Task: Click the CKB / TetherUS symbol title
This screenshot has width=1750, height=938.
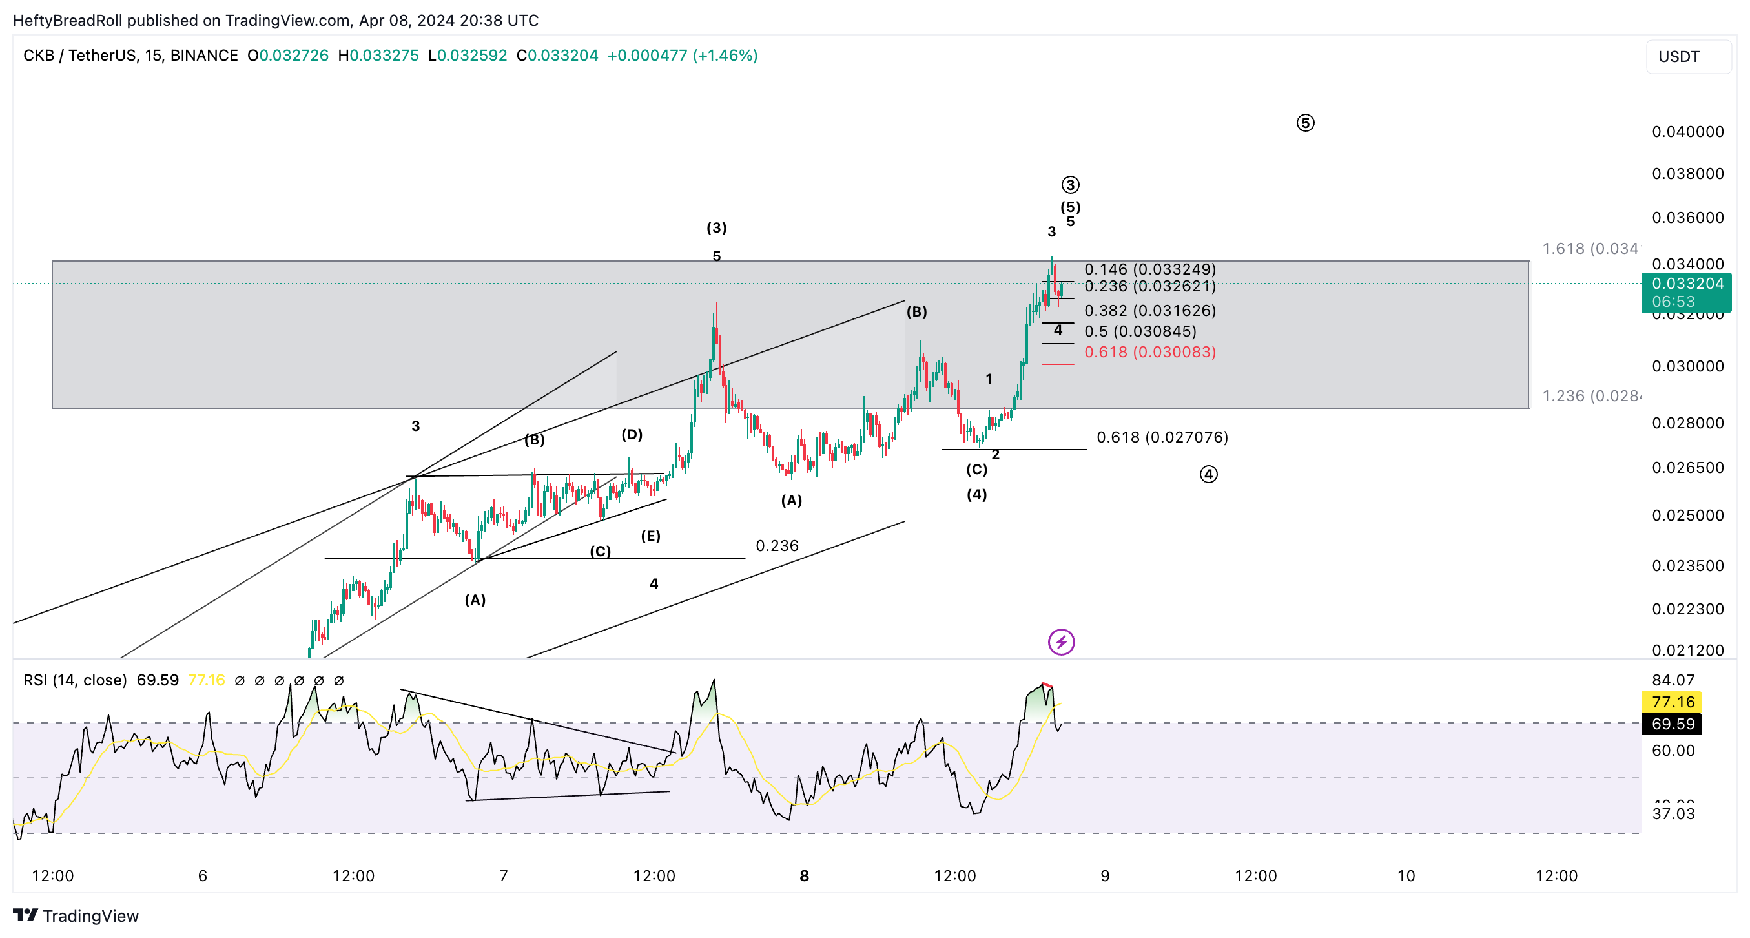Action: [130, 56]
